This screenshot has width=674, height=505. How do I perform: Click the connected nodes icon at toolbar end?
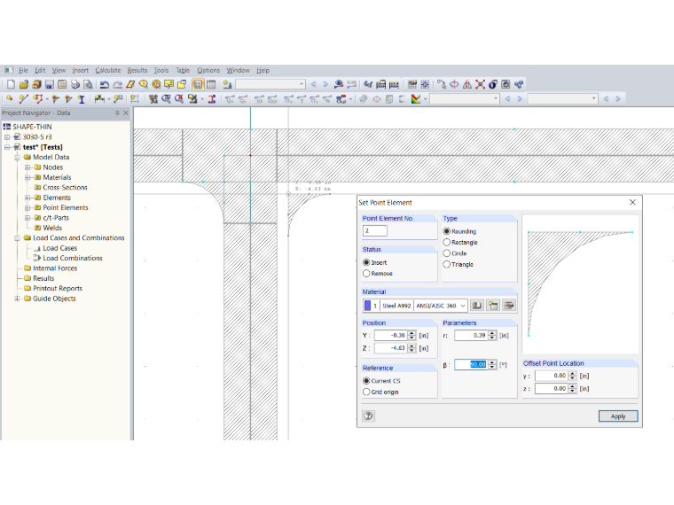pyautogui.click(x=519, y=84)
